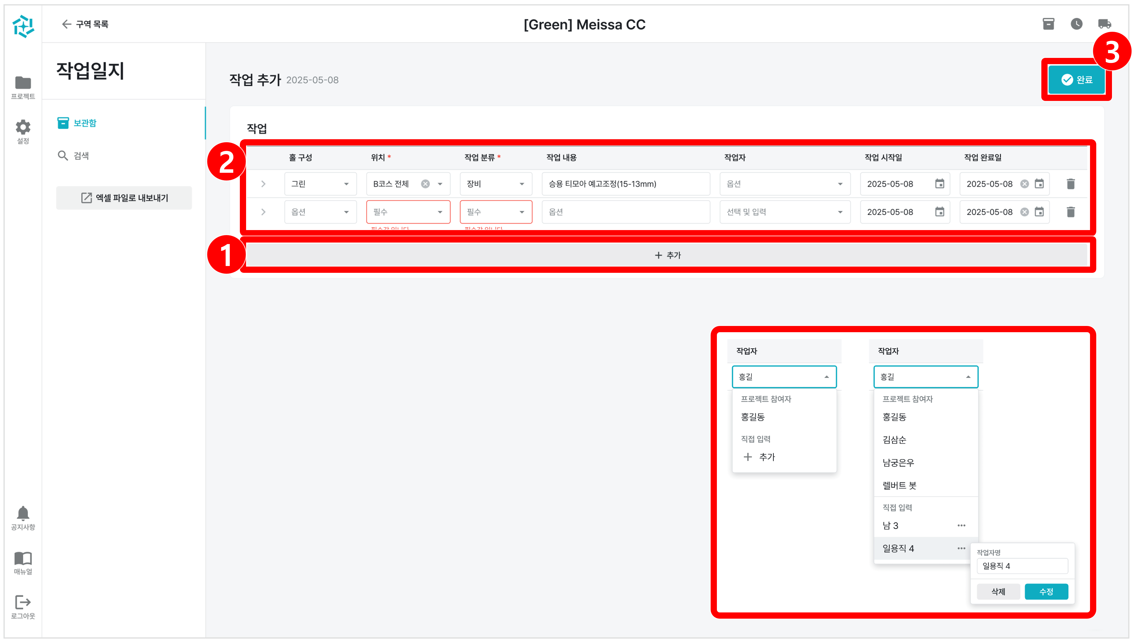Delete the second work row with trash icon
This screenshot has height=643, width=1139.
(1070, 212)
